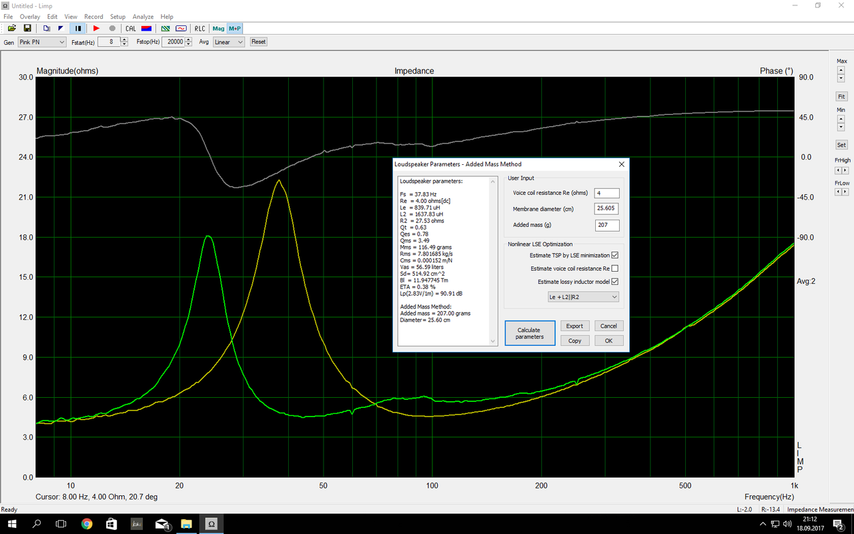This screenshot has height=534, width=854.
Task: Click the Calculate parameters button
Action: point(530,334)
